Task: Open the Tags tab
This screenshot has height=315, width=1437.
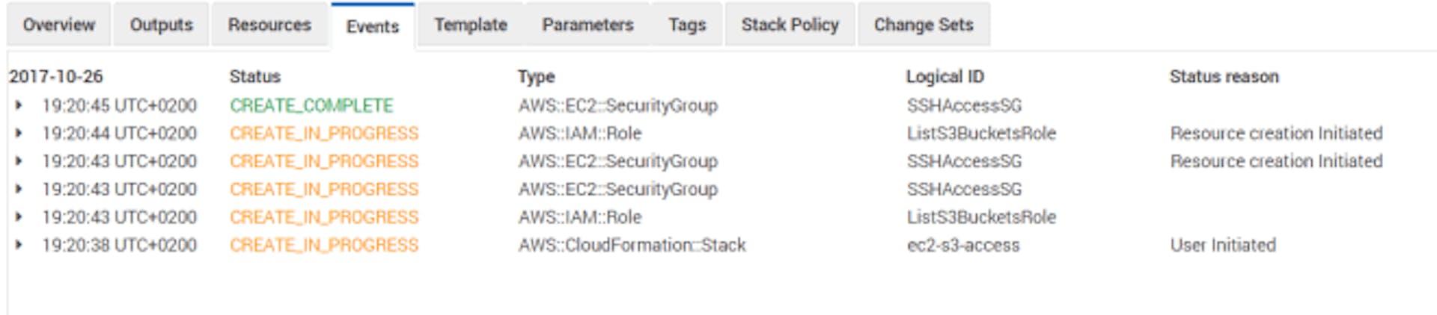Action: point(687,25)
